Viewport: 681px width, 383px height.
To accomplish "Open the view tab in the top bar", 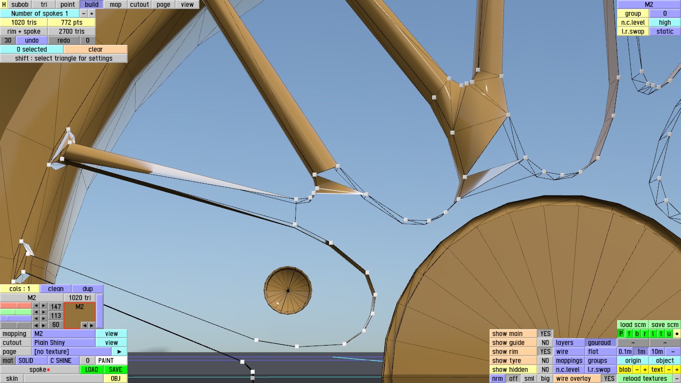I will click(x=187, y=4).
